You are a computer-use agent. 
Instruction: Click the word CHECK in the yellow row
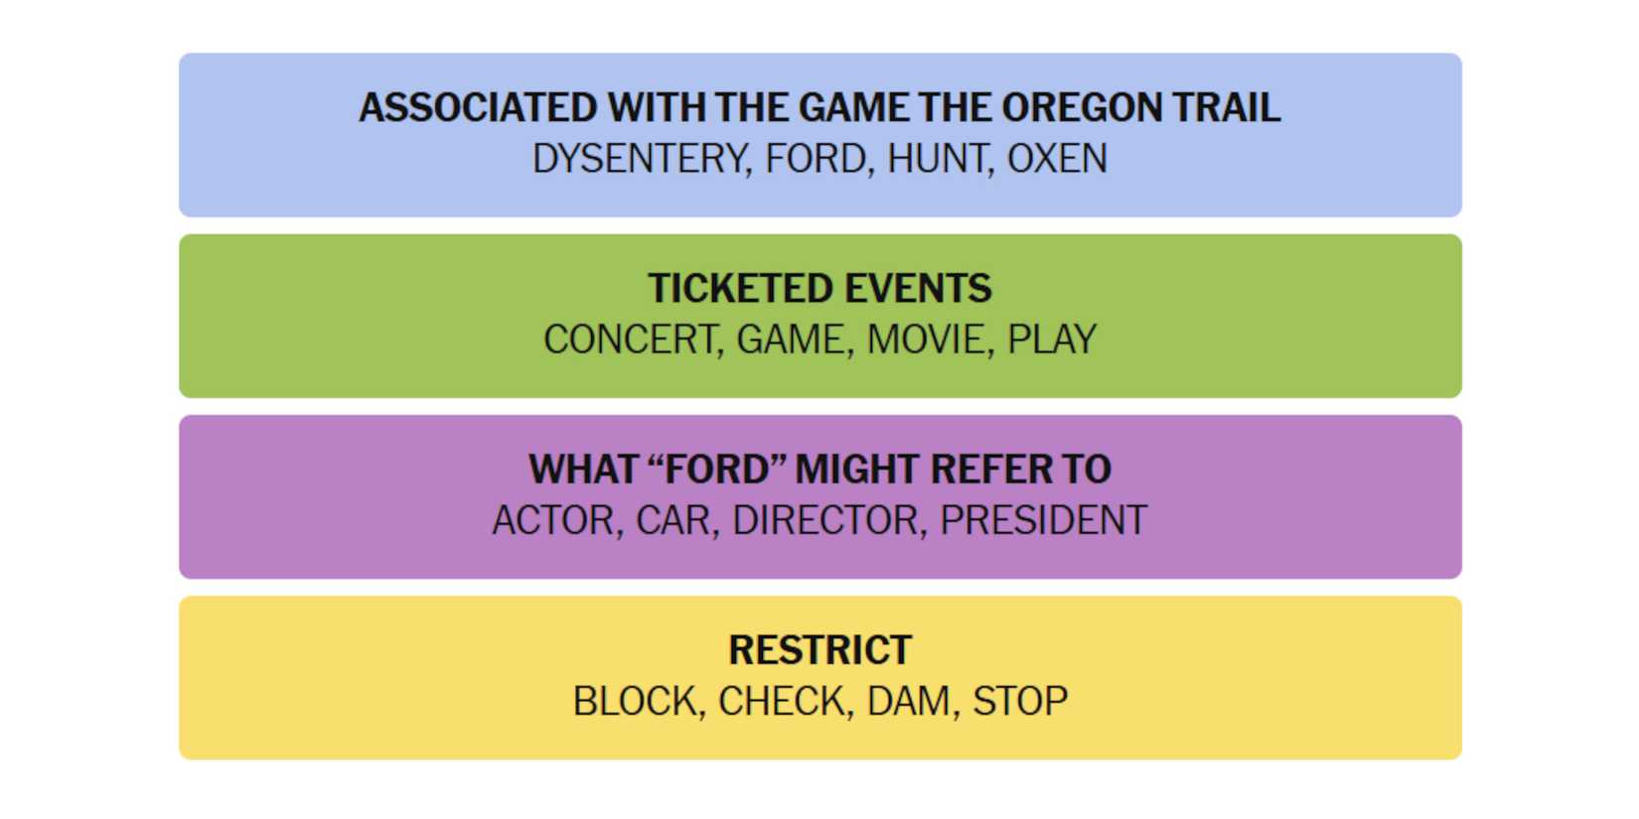(x=780, y=699)
